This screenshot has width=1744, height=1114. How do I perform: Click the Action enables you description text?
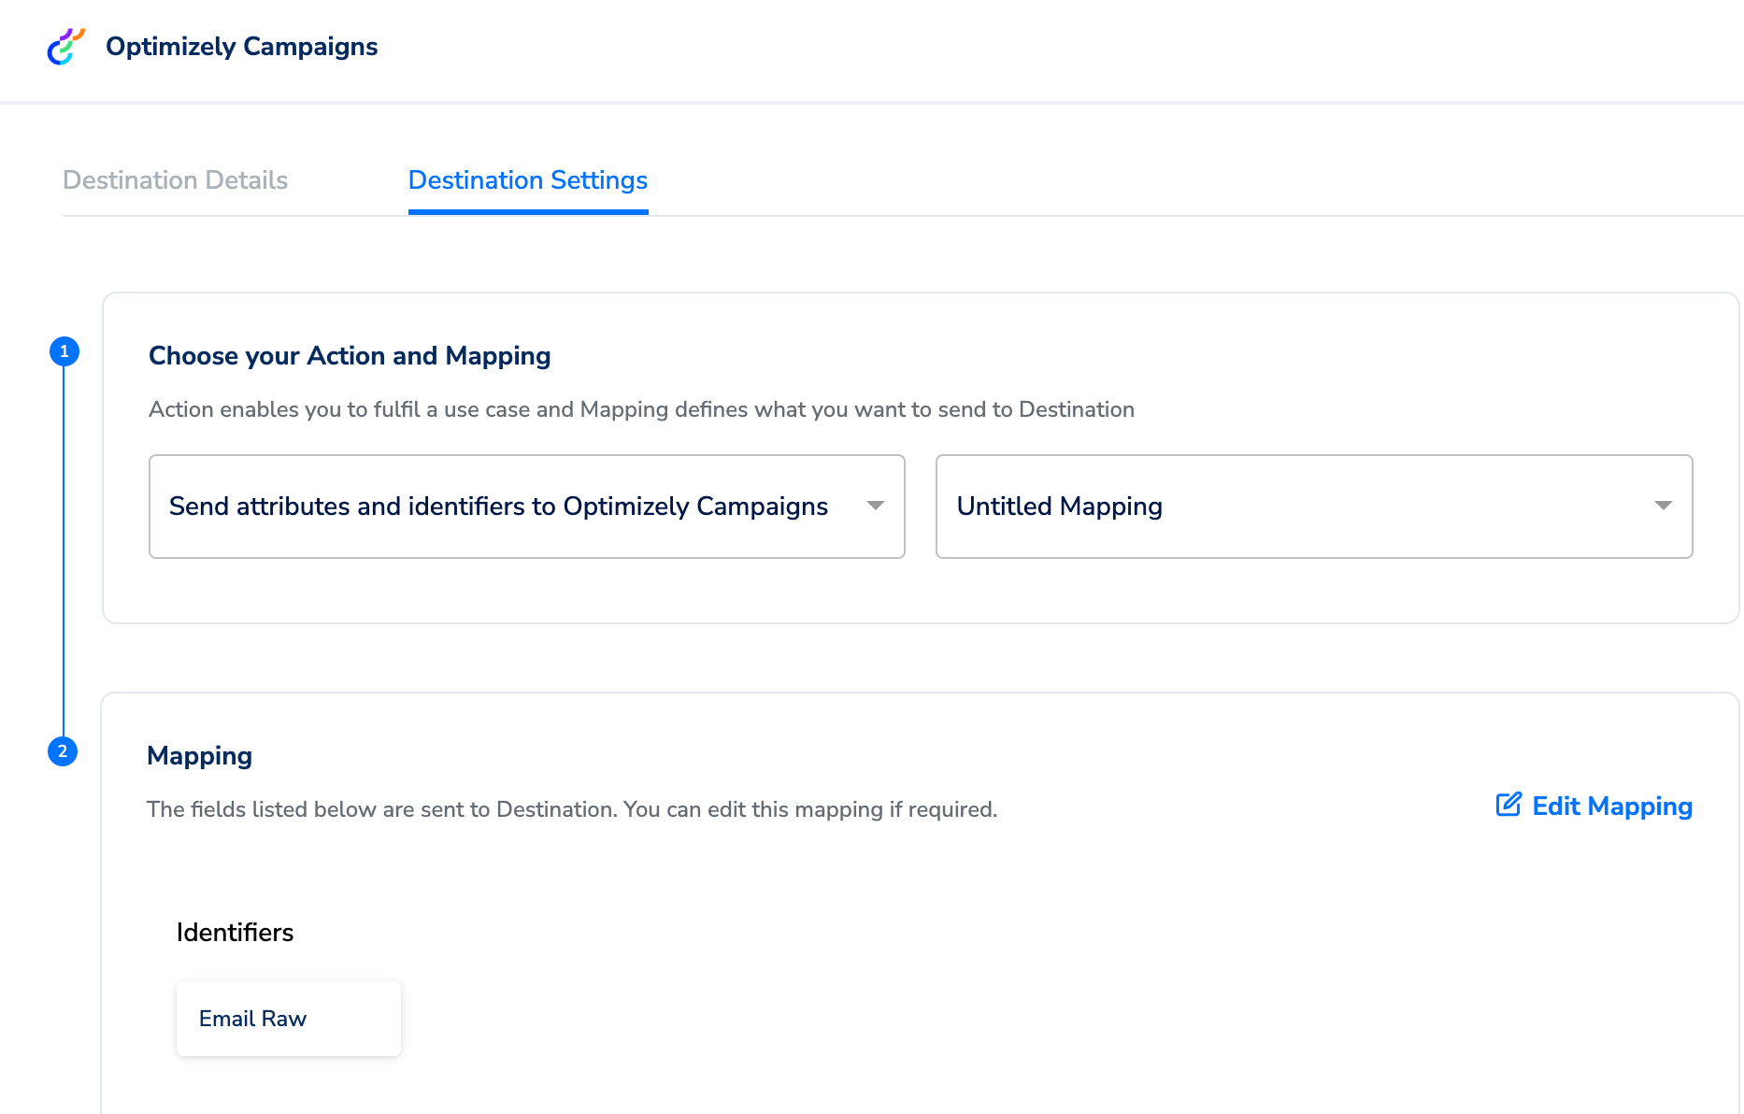(x=641, y=409)
